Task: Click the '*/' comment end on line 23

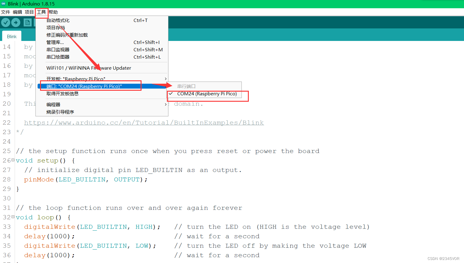Action: (20, 132)
